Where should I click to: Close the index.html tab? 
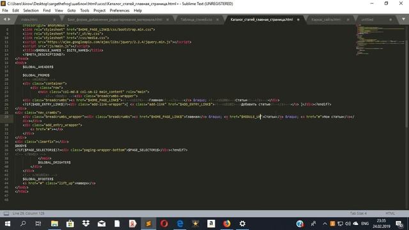coord(54,20)
